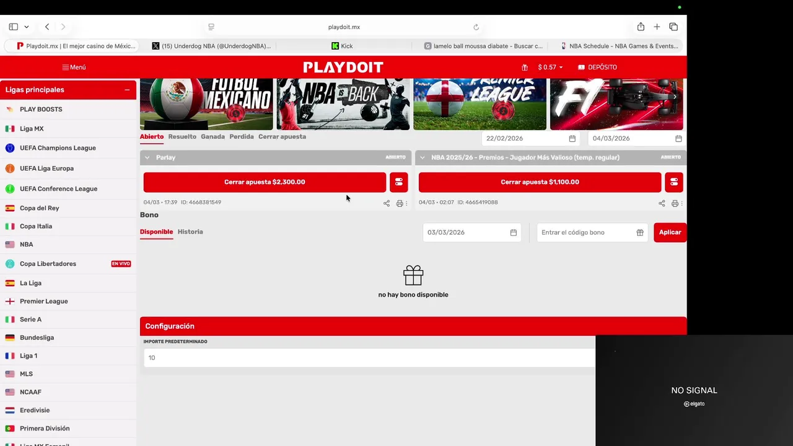
Task: Collapse the Ligas principales section
Action: click(127, 90)
